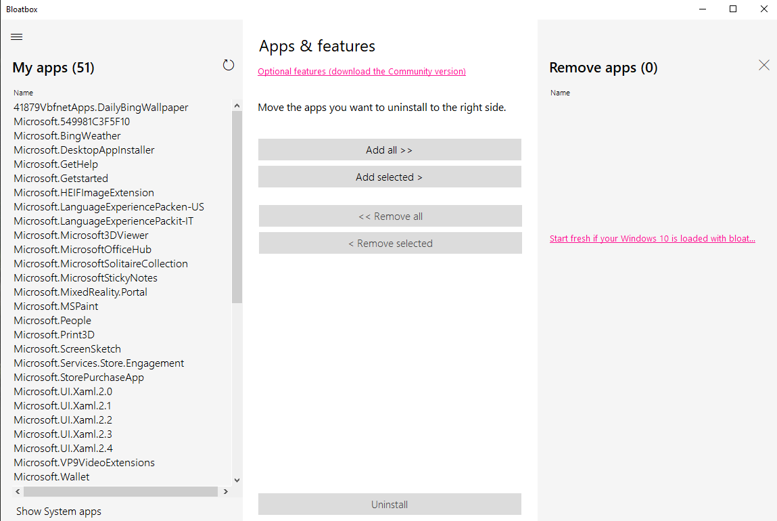The height and width of the screenshot is (521, 777).
Task: Select Microsoft.StorePurchaseApp entry
Action: [79, 378]
